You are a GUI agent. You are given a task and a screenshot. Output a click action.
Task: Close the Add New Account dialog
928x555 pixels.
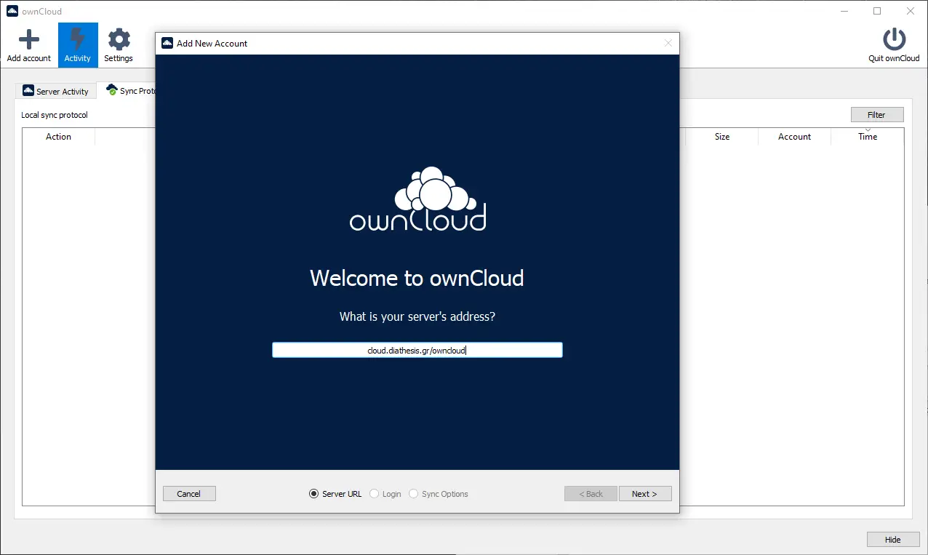point(668,43)
